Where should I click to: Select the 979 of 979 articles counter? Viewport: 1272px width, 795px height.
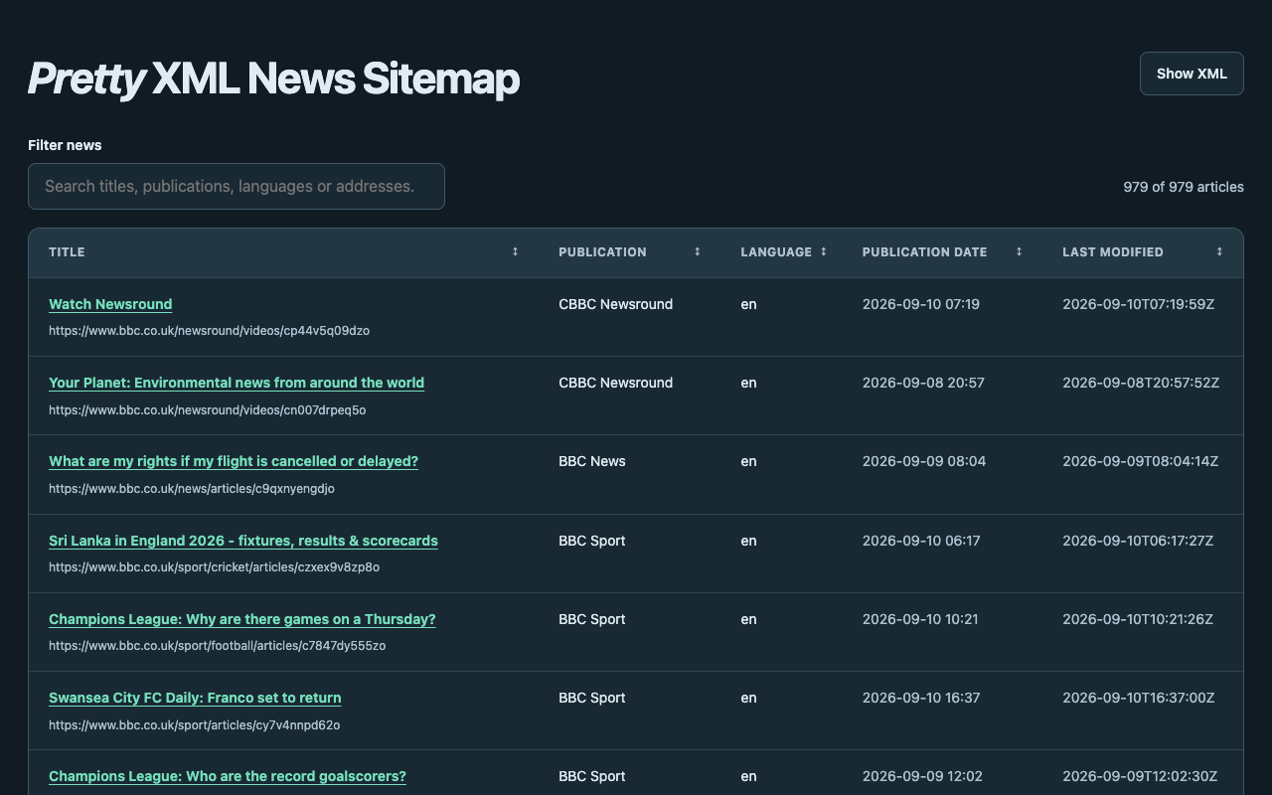pyautogui.click(x=1184, y=187)
